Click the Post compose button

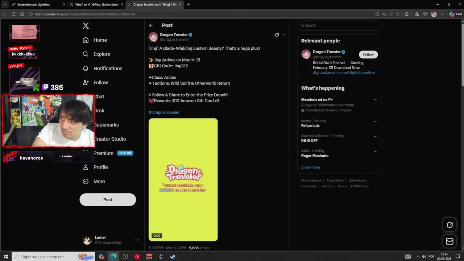pyautogui.click(x=108, y=199)
